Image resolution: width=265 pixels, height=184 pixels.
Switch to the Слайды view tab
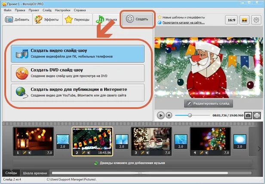[x=11, y=173]
